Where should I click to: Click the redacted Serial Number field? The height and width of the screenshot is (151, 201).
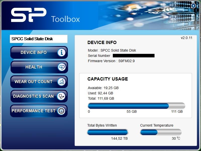(134, 56)
